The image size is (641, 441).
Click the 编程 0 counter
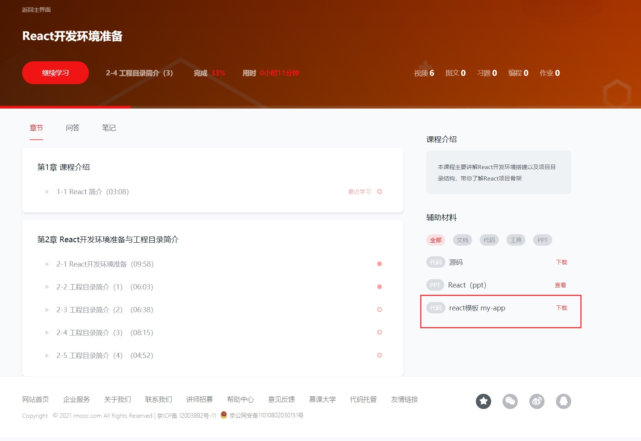518,73
